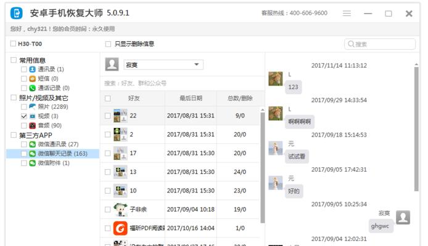Enable 只显示删除信息 checkbox
428x246 pixels.
[x=108, y=44]
